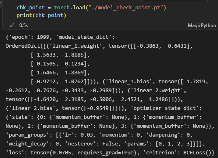Click the 'optimizer_state_dict' key in output
This screenshot has width=218, height=158.
tap(165, 108)
